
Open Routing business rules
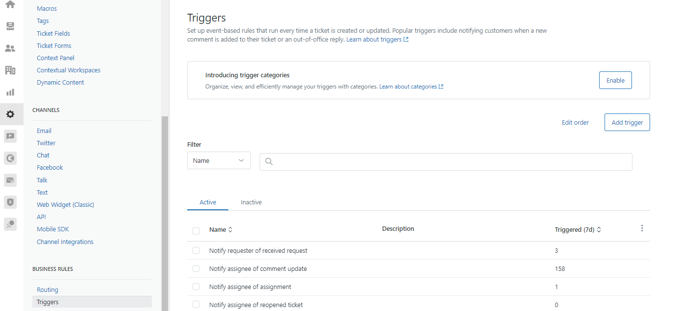(x=48, y=289)
